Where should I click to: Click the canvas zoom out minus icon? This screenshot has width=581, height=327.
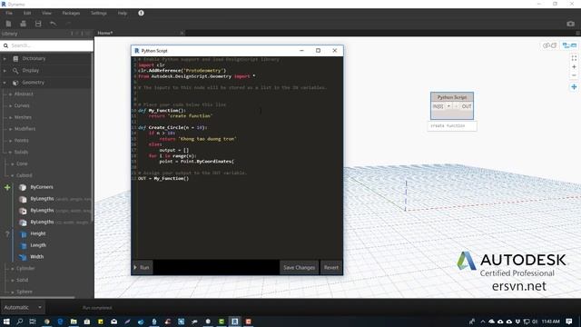[574, 75]
